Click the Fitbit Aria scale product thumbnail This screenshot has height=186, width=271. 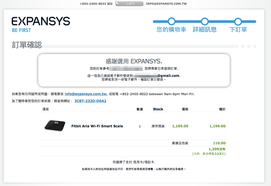tap(55, 126)
